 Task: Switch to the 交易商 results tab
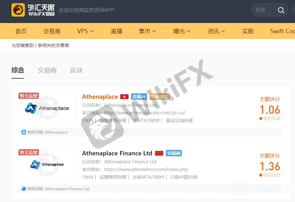pyautogui.click(x=47, y=70)
